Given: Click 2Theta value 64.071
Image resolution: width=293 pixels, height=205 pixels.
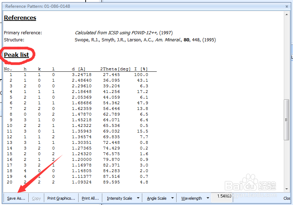Looking at the screenshot, I should 111,120.
